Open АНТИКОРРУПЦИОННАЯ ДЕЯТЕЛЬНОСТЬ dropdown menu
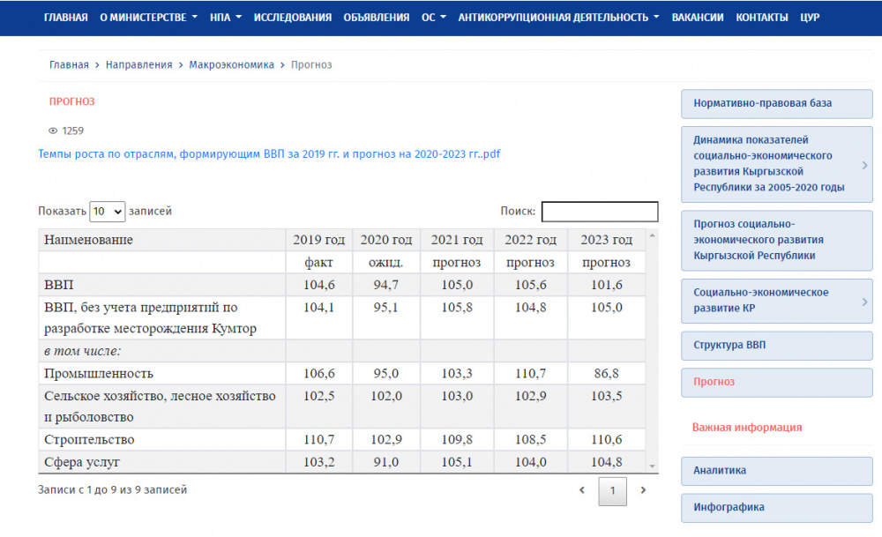The image size is (882, 537). pyautogui.click(x=558, y=18)
